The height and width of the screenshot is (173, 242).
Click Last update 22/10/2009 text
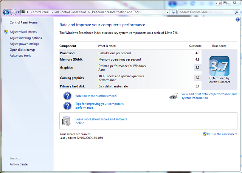click(x=81, y=138)
